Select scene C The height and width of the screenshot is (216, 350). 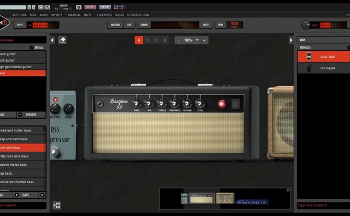pos(156,40)
